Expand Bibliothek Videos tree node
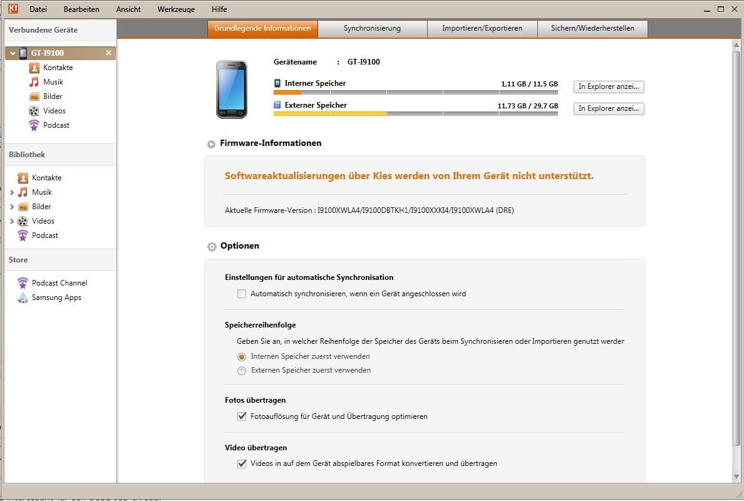Screen dimensions: 744x501 (12, 221)
